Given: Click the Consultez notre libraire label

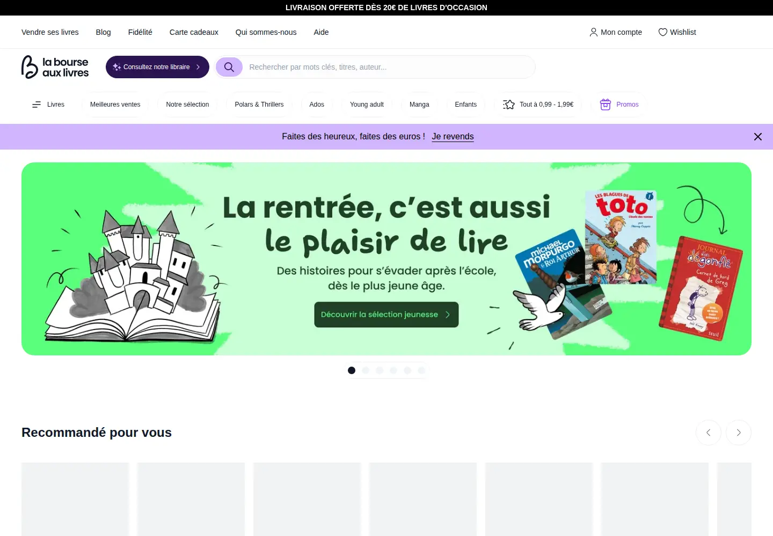Looking at the screenshot, I should [156, 67].
